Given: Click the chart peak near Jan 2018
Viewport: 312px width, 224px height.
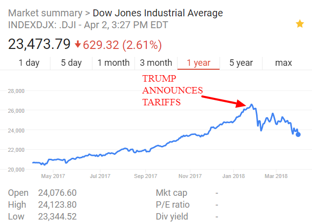Looking at the screenshot, I should coord(251,105).
